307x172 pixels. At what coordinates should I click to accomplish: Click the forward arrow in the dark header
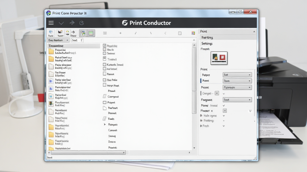[x=72, y=23]
